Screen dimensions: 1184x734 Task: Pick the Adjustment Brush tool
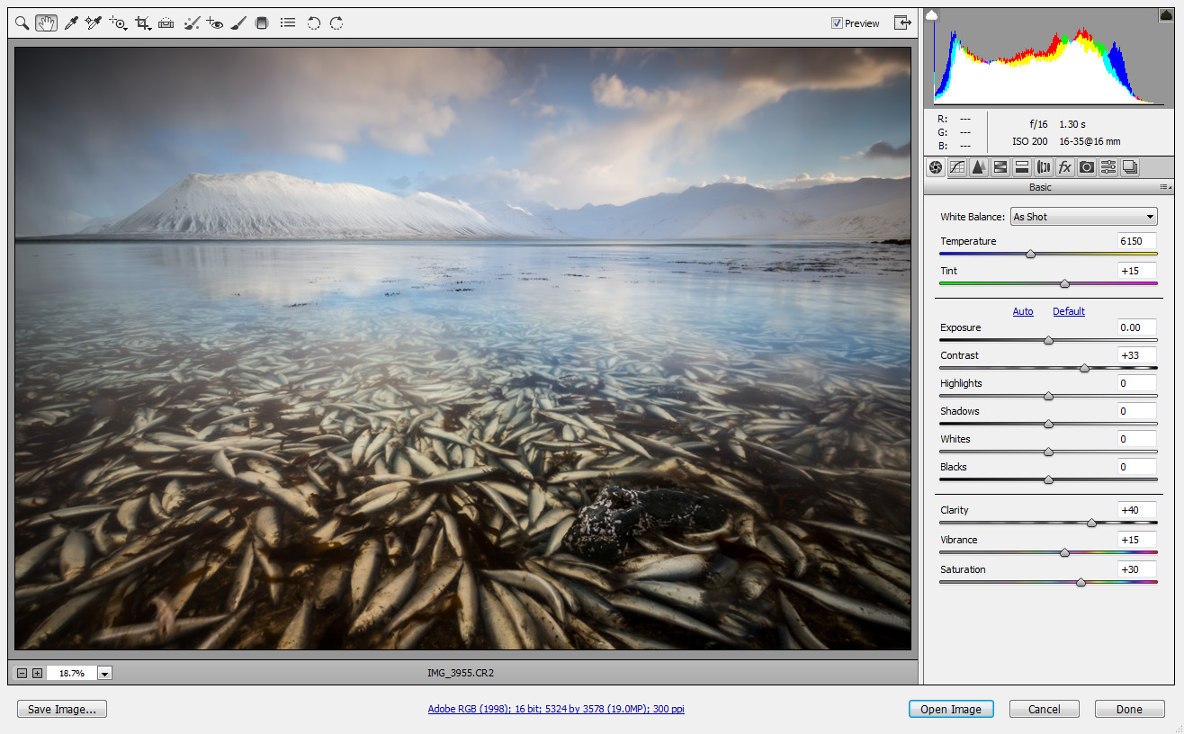pyautogui.click(x=238, y=23)
